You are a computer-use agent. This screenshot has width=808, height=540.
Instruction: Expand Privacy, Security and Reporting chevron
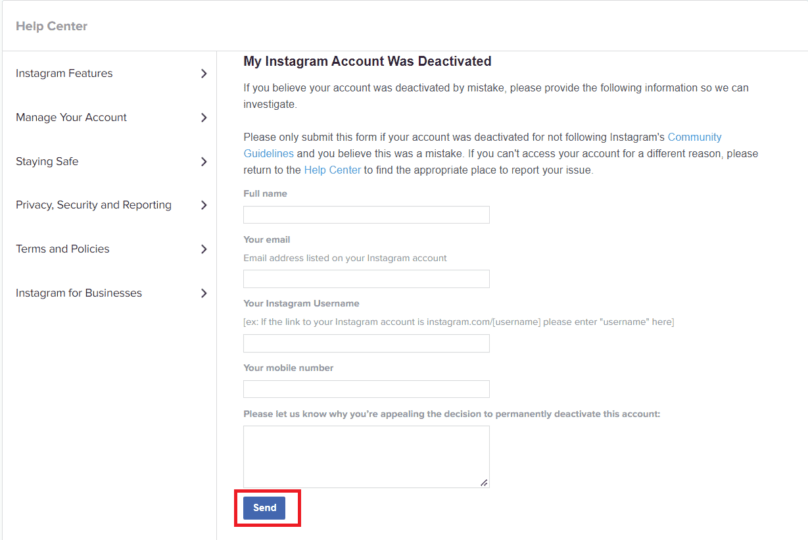(204, 205)
